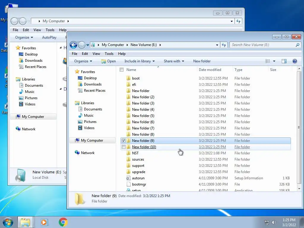Refresh the back My Computer window
This screenshot has height=228, width=304.
point(238,21)
